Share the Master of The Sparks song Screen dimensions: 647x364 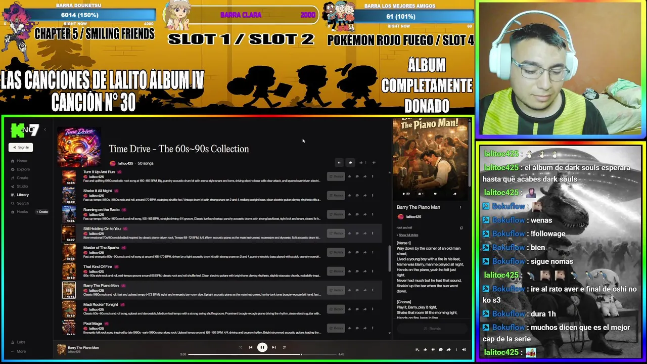pos(365,252)
